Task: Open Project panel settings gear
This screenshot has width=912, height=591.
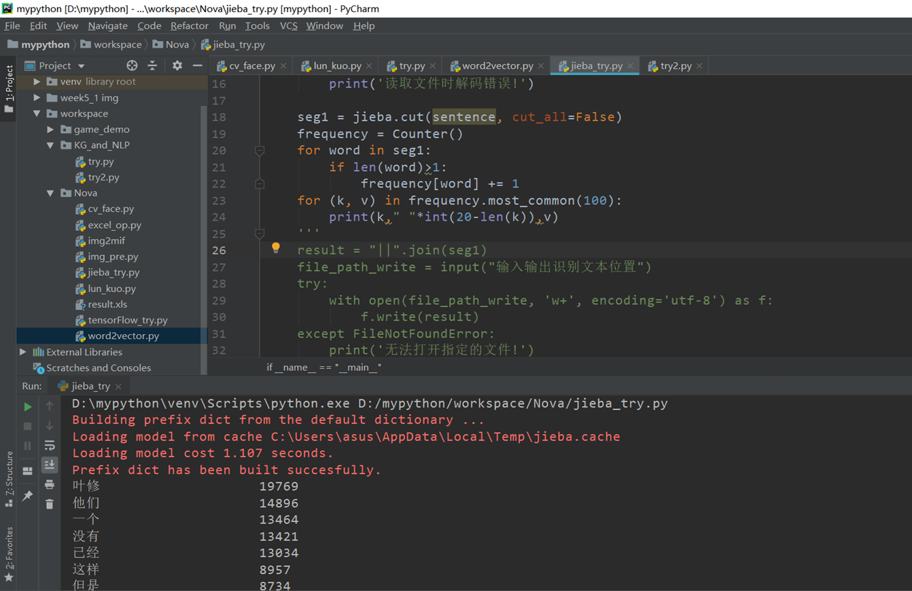Action: click(x=177, y=65)
